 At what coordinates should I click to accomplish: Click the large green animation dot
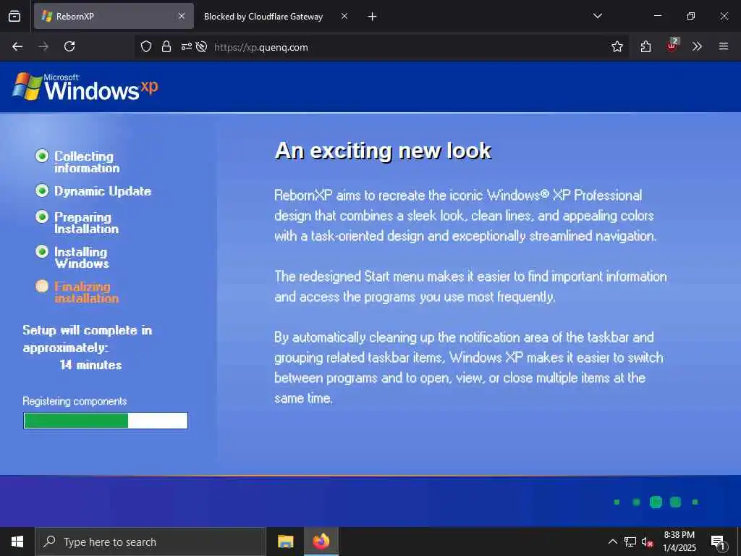(656, 502)
